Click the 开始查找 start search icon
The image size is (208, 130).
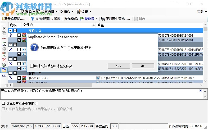click(x=4, y=19)
